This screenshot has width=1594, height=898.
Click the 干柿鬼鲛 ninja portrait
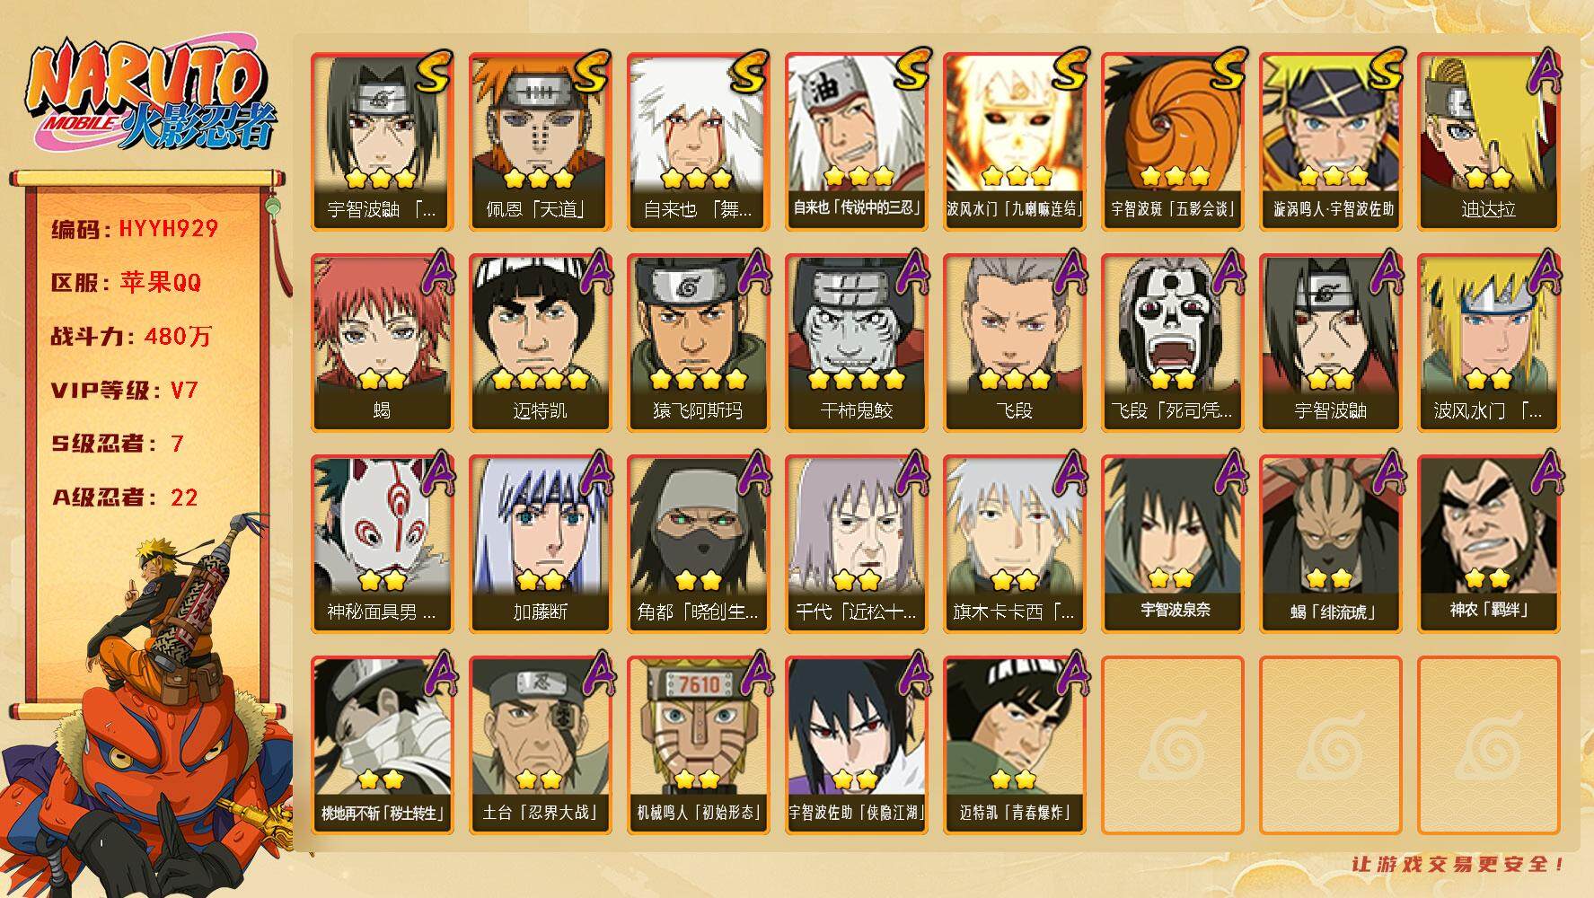[856, 343]
